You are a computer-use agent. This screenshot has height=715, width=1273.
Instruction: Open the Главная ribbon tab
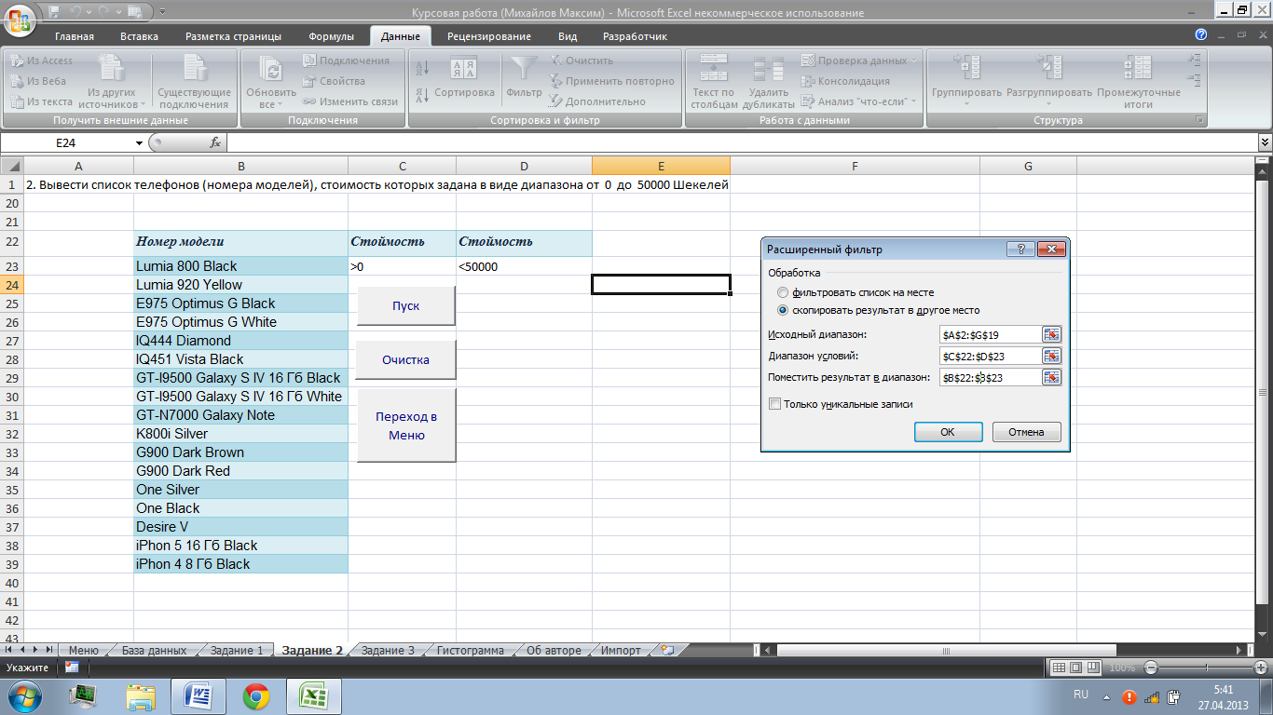tap(75, 36)
